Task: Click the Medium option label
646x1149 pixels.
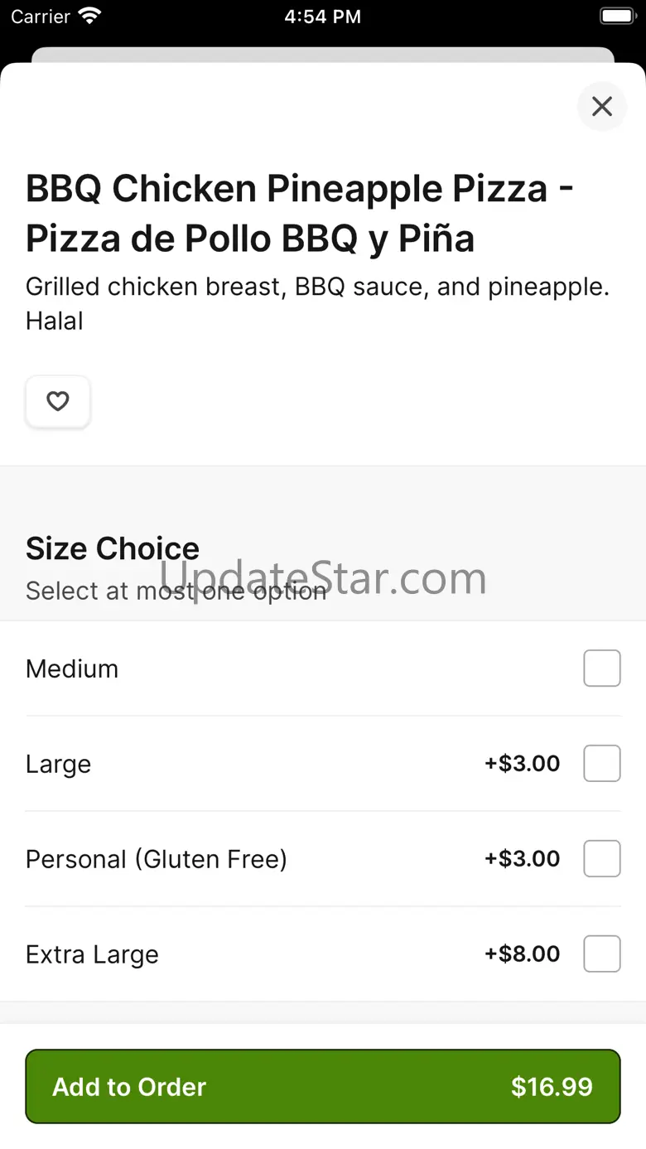Action: pos(72,669)
